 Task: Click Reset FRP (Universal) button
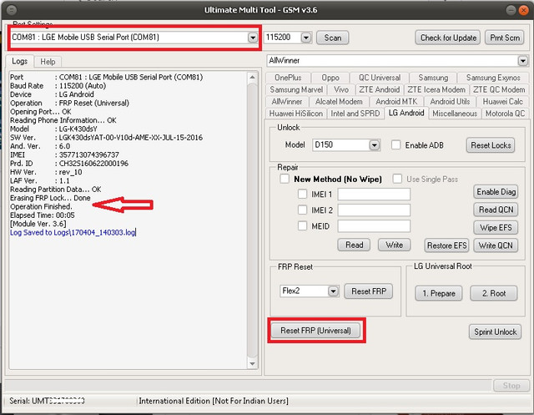tap(315, 331)
